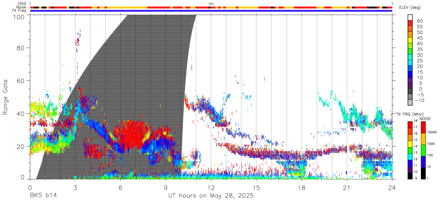Click the ELEV colorbar tick "-5"
The width and height of the screenshot is (441, 203).
pos(419,95)
